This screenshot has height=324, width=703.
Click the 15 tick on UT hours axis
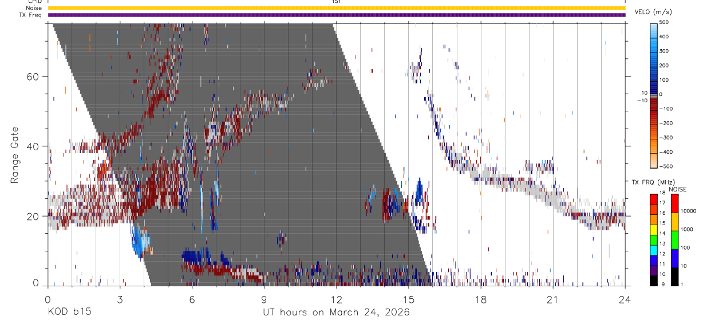[409, 299]
